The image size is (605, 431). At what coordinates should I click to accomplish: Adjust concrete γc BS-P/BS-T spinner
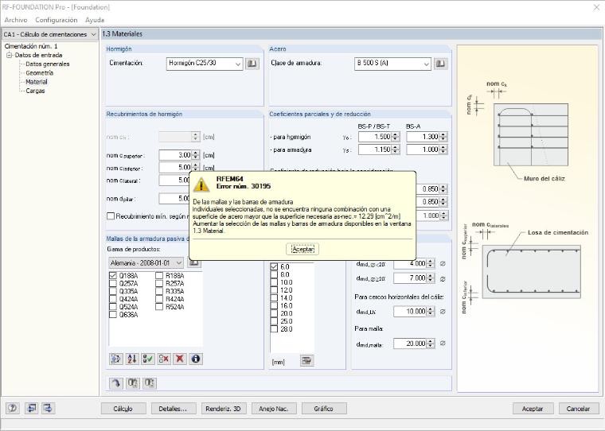tap(396, 137)
